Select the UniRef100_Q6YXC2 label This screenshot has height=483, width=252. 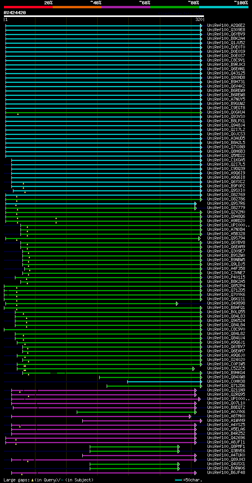tap(226, 182)
